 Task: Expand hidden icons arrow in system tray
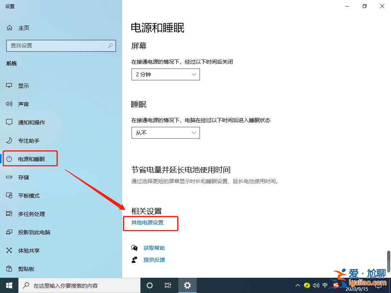pos(297,285)
